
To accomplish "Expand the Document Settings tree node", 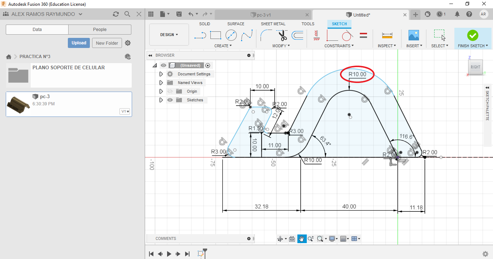I will pyautogui.click(x=161, y=74).
